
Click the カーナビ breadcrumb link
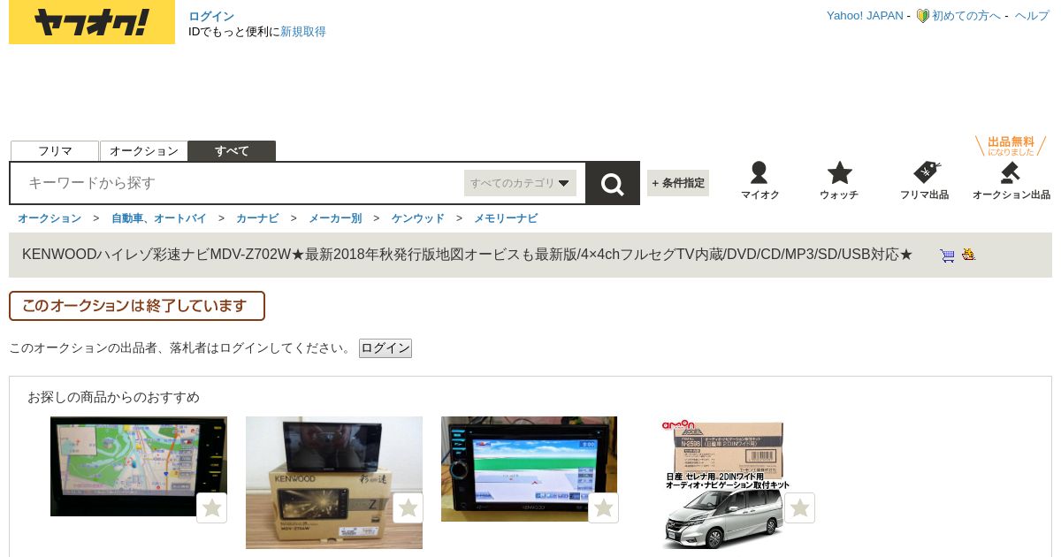coord(257,218)
